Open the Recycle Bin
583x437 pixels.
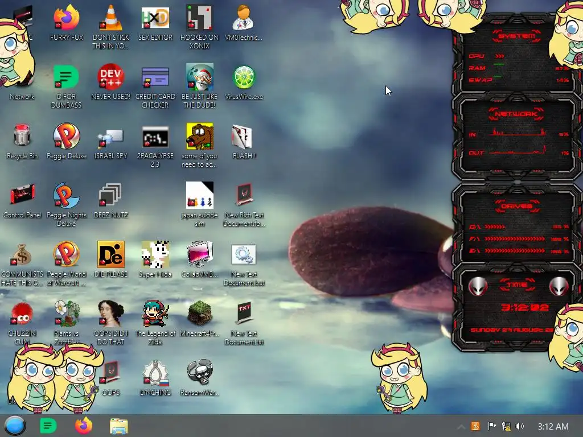22,135
